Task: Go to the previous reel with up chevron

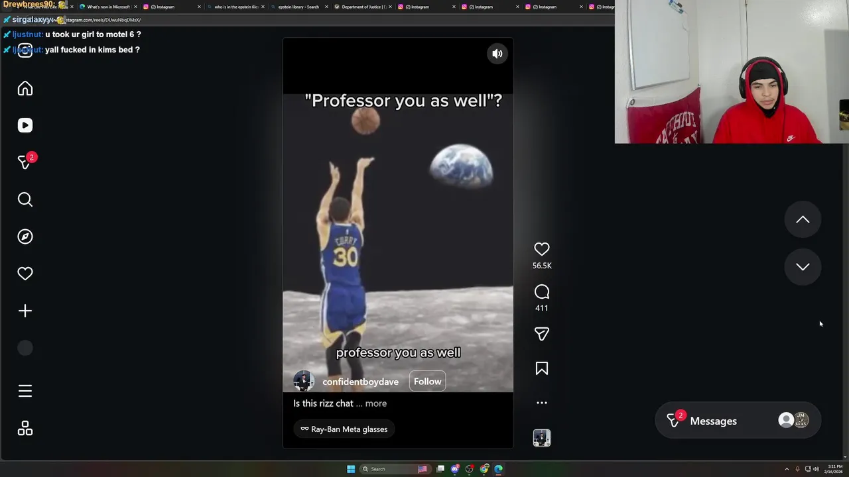Action: (803, 219)
